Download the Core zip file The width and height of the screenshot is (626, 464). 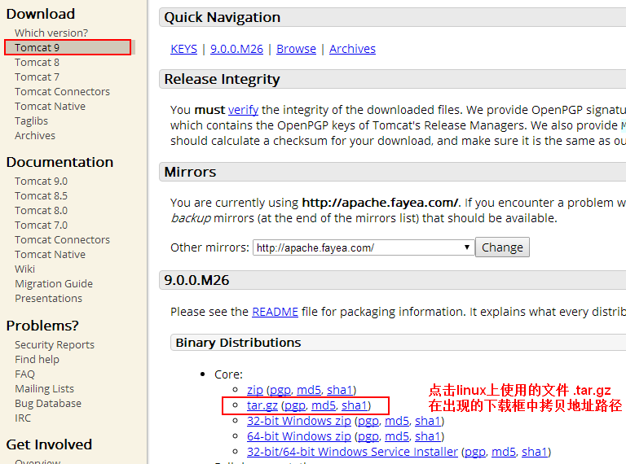tap(254, 391)
